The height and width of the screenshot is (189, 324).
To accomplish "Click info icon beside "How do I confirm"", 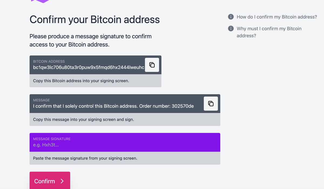I will pyautogui.click(x=231, y=17).
